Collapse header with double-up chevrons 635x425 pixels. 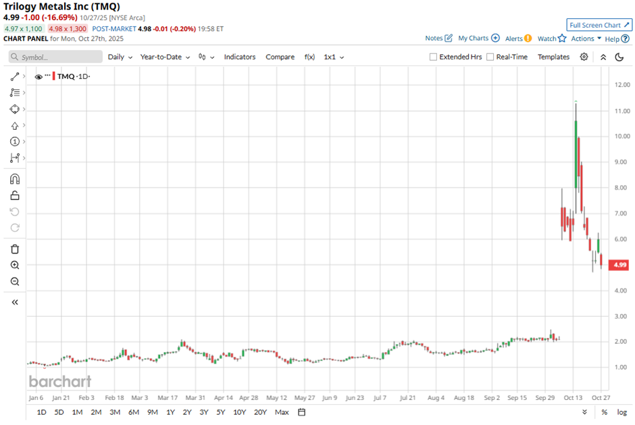click(x=603, y=57)
